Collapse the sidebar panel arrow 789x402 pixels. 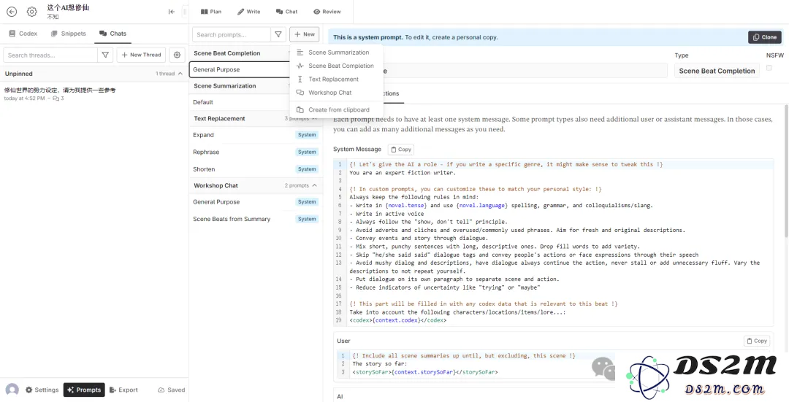[x=172, y=12]
